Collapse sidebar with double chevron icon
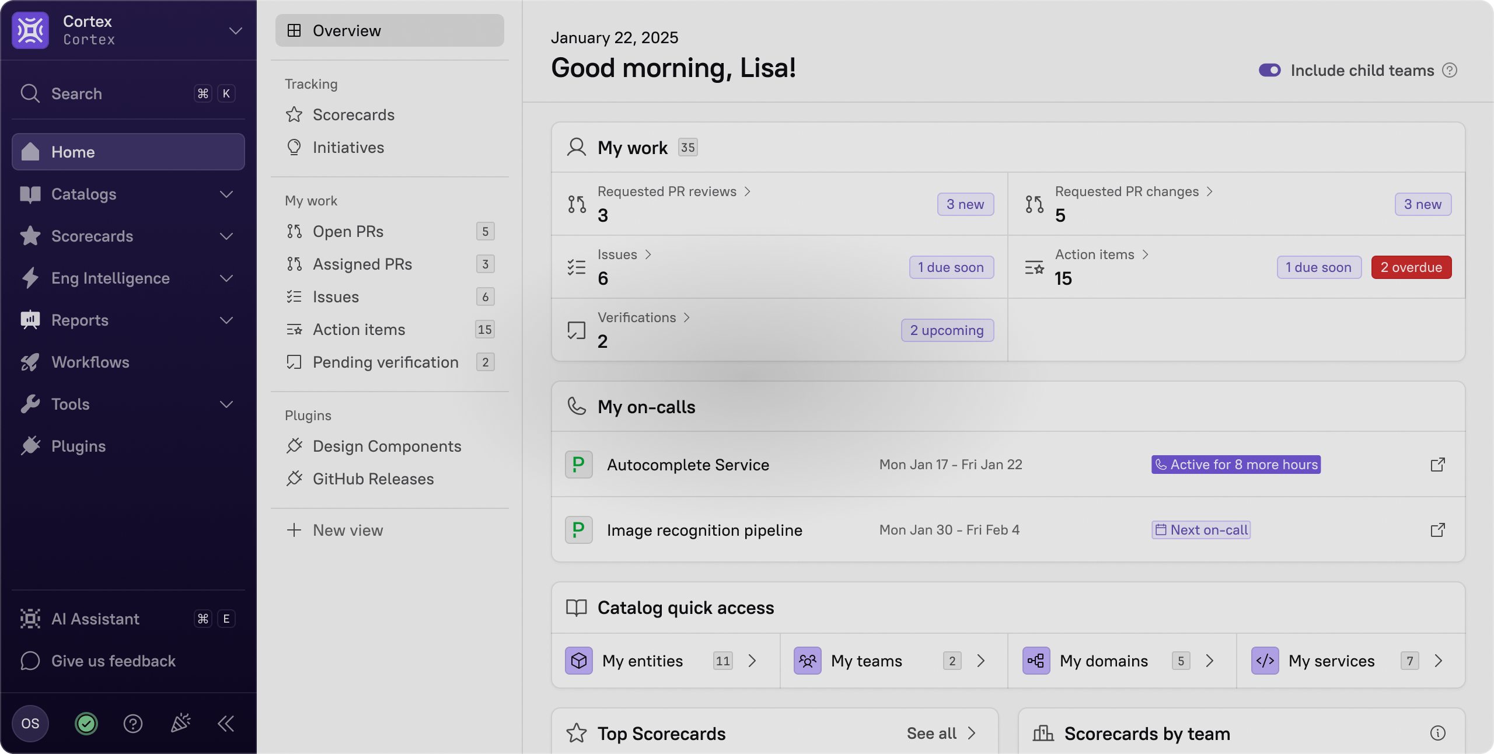The height and width of the screenshot is (754, 1494). click(226, 724)
